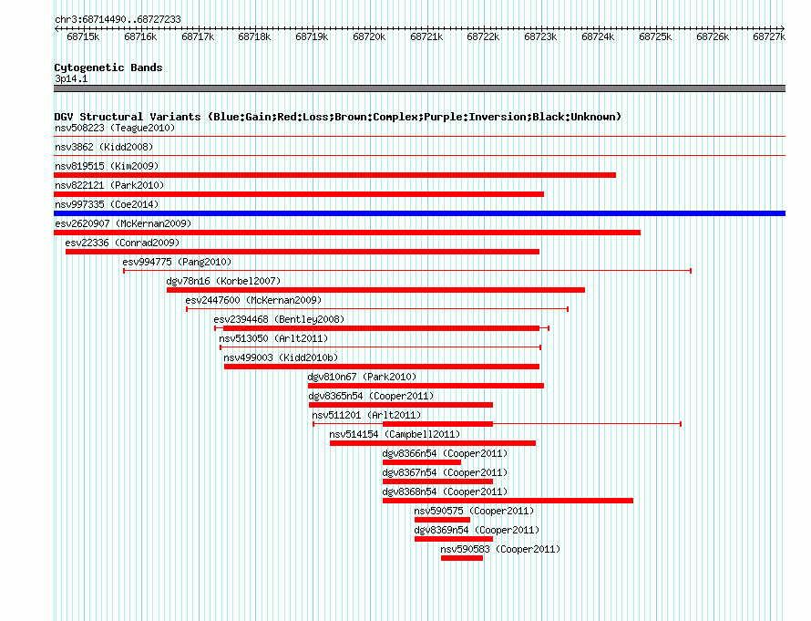The image size is (811, 621).
Task: Click dgv78n16 (Korbel2007) label
Action: [223, 281]
